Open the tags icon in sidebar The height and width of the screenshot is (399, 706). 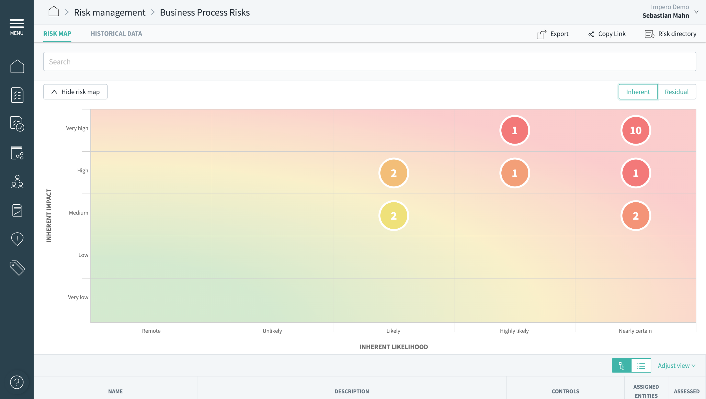click(x=17, y=268)
